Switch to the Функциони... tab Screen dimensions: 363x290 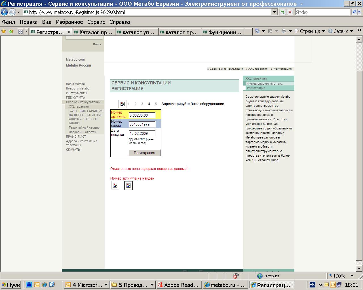(223, 32)
